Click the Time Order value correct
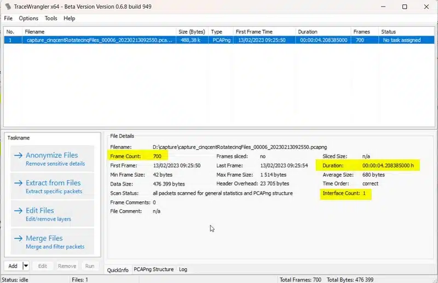Image resolution: width=438 pixels, height=283 pixels. 371,183
